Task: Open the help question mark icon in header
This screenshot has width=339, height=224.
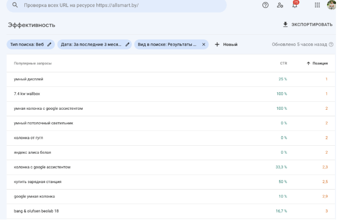Action: coord(266,5)
